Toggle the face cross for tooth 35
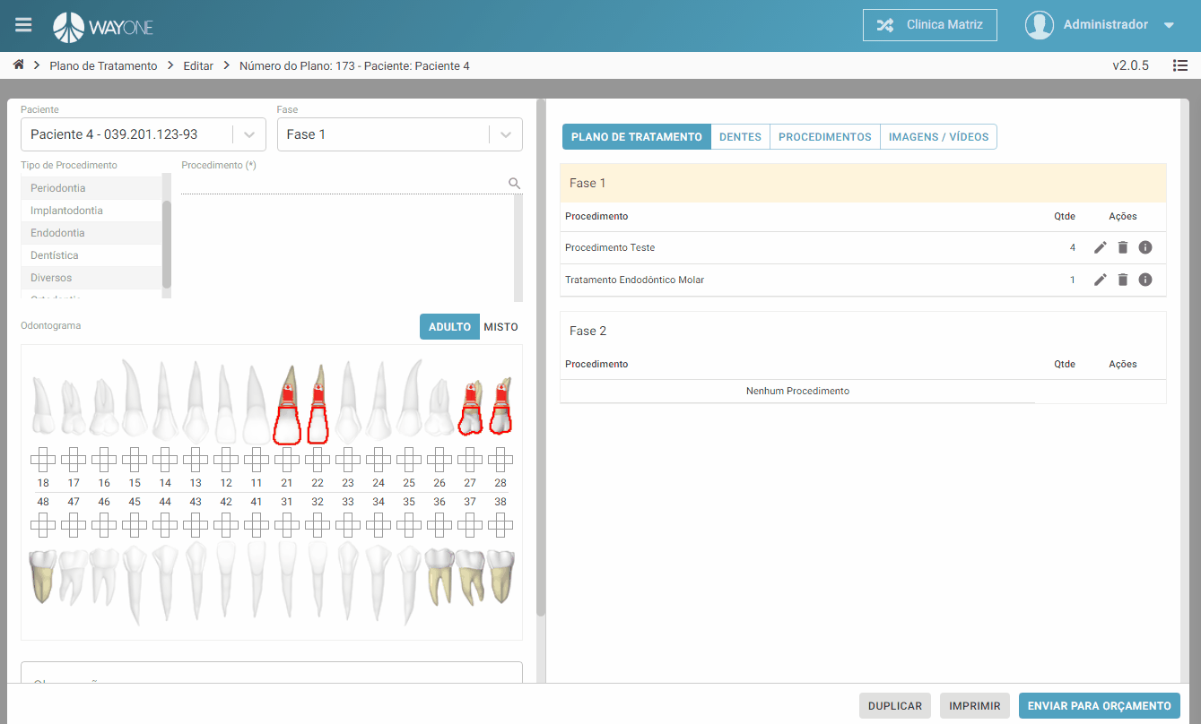This screenshot has height=724, width=1201. pyautogui.click(x=409, y=524)
